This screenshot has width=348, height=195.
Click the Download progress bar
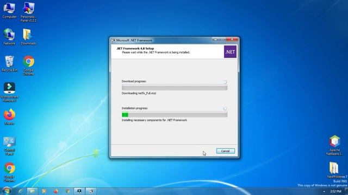(x=175, y=88)
